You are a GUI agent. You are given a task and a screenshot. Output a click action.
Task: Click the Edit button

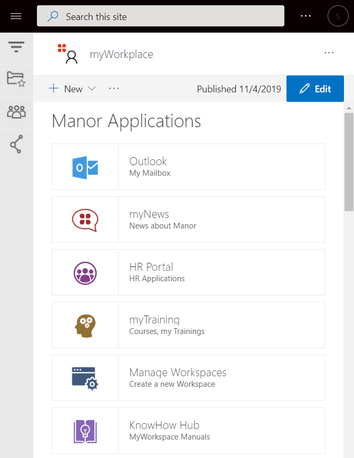315,89
